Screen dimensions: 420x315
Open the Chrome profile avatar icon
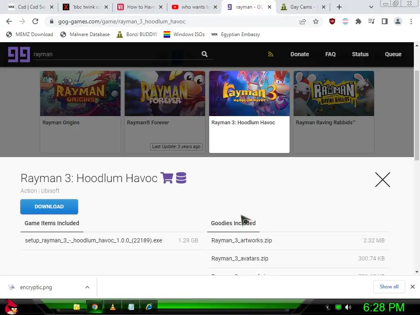398,21
